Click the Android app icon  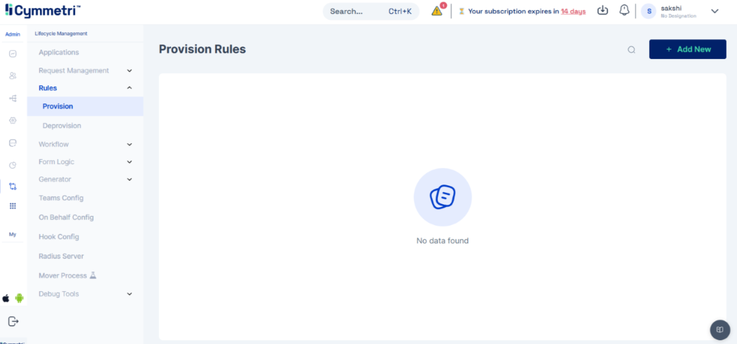(20, 298)
